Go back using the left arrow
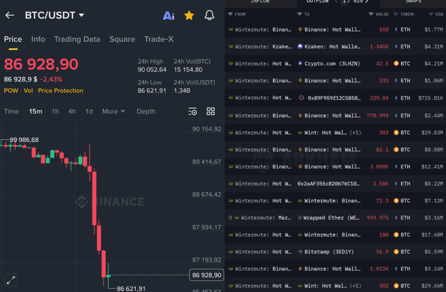Image resolution: width=446 pixels, height=292 pixels. (x=10, y=15)
